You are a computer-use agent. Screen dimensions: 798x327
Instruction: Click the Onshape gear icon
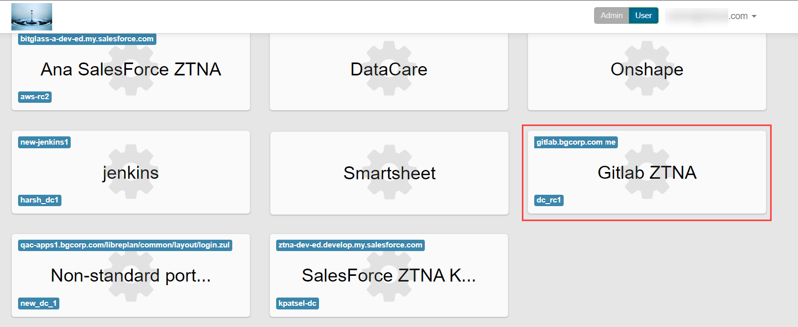pos(647,67)
